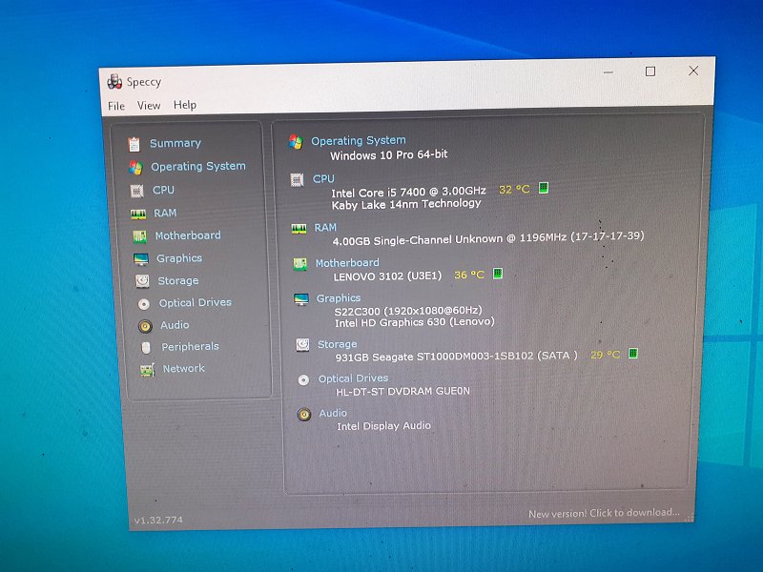
Task: Click Graphics monitor icon in summary pane
Action: 300,299
